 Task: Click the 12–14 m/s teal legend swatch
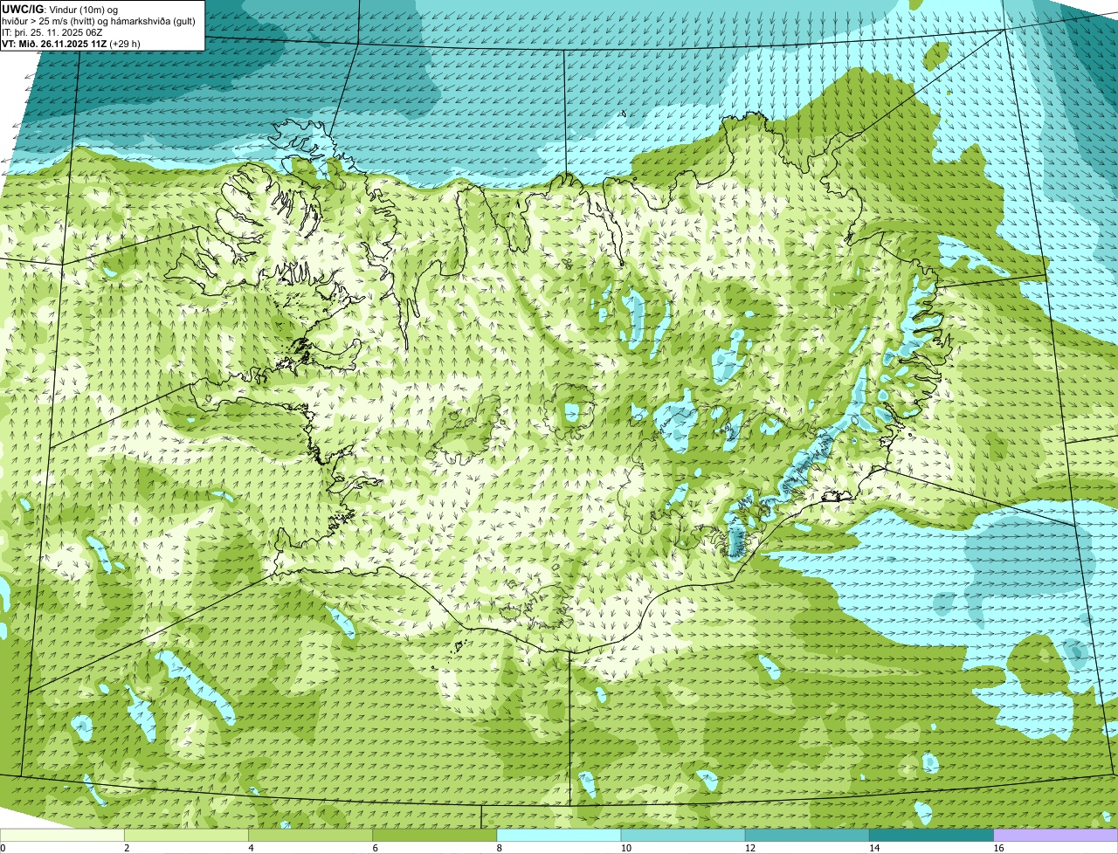click(807, 835)
